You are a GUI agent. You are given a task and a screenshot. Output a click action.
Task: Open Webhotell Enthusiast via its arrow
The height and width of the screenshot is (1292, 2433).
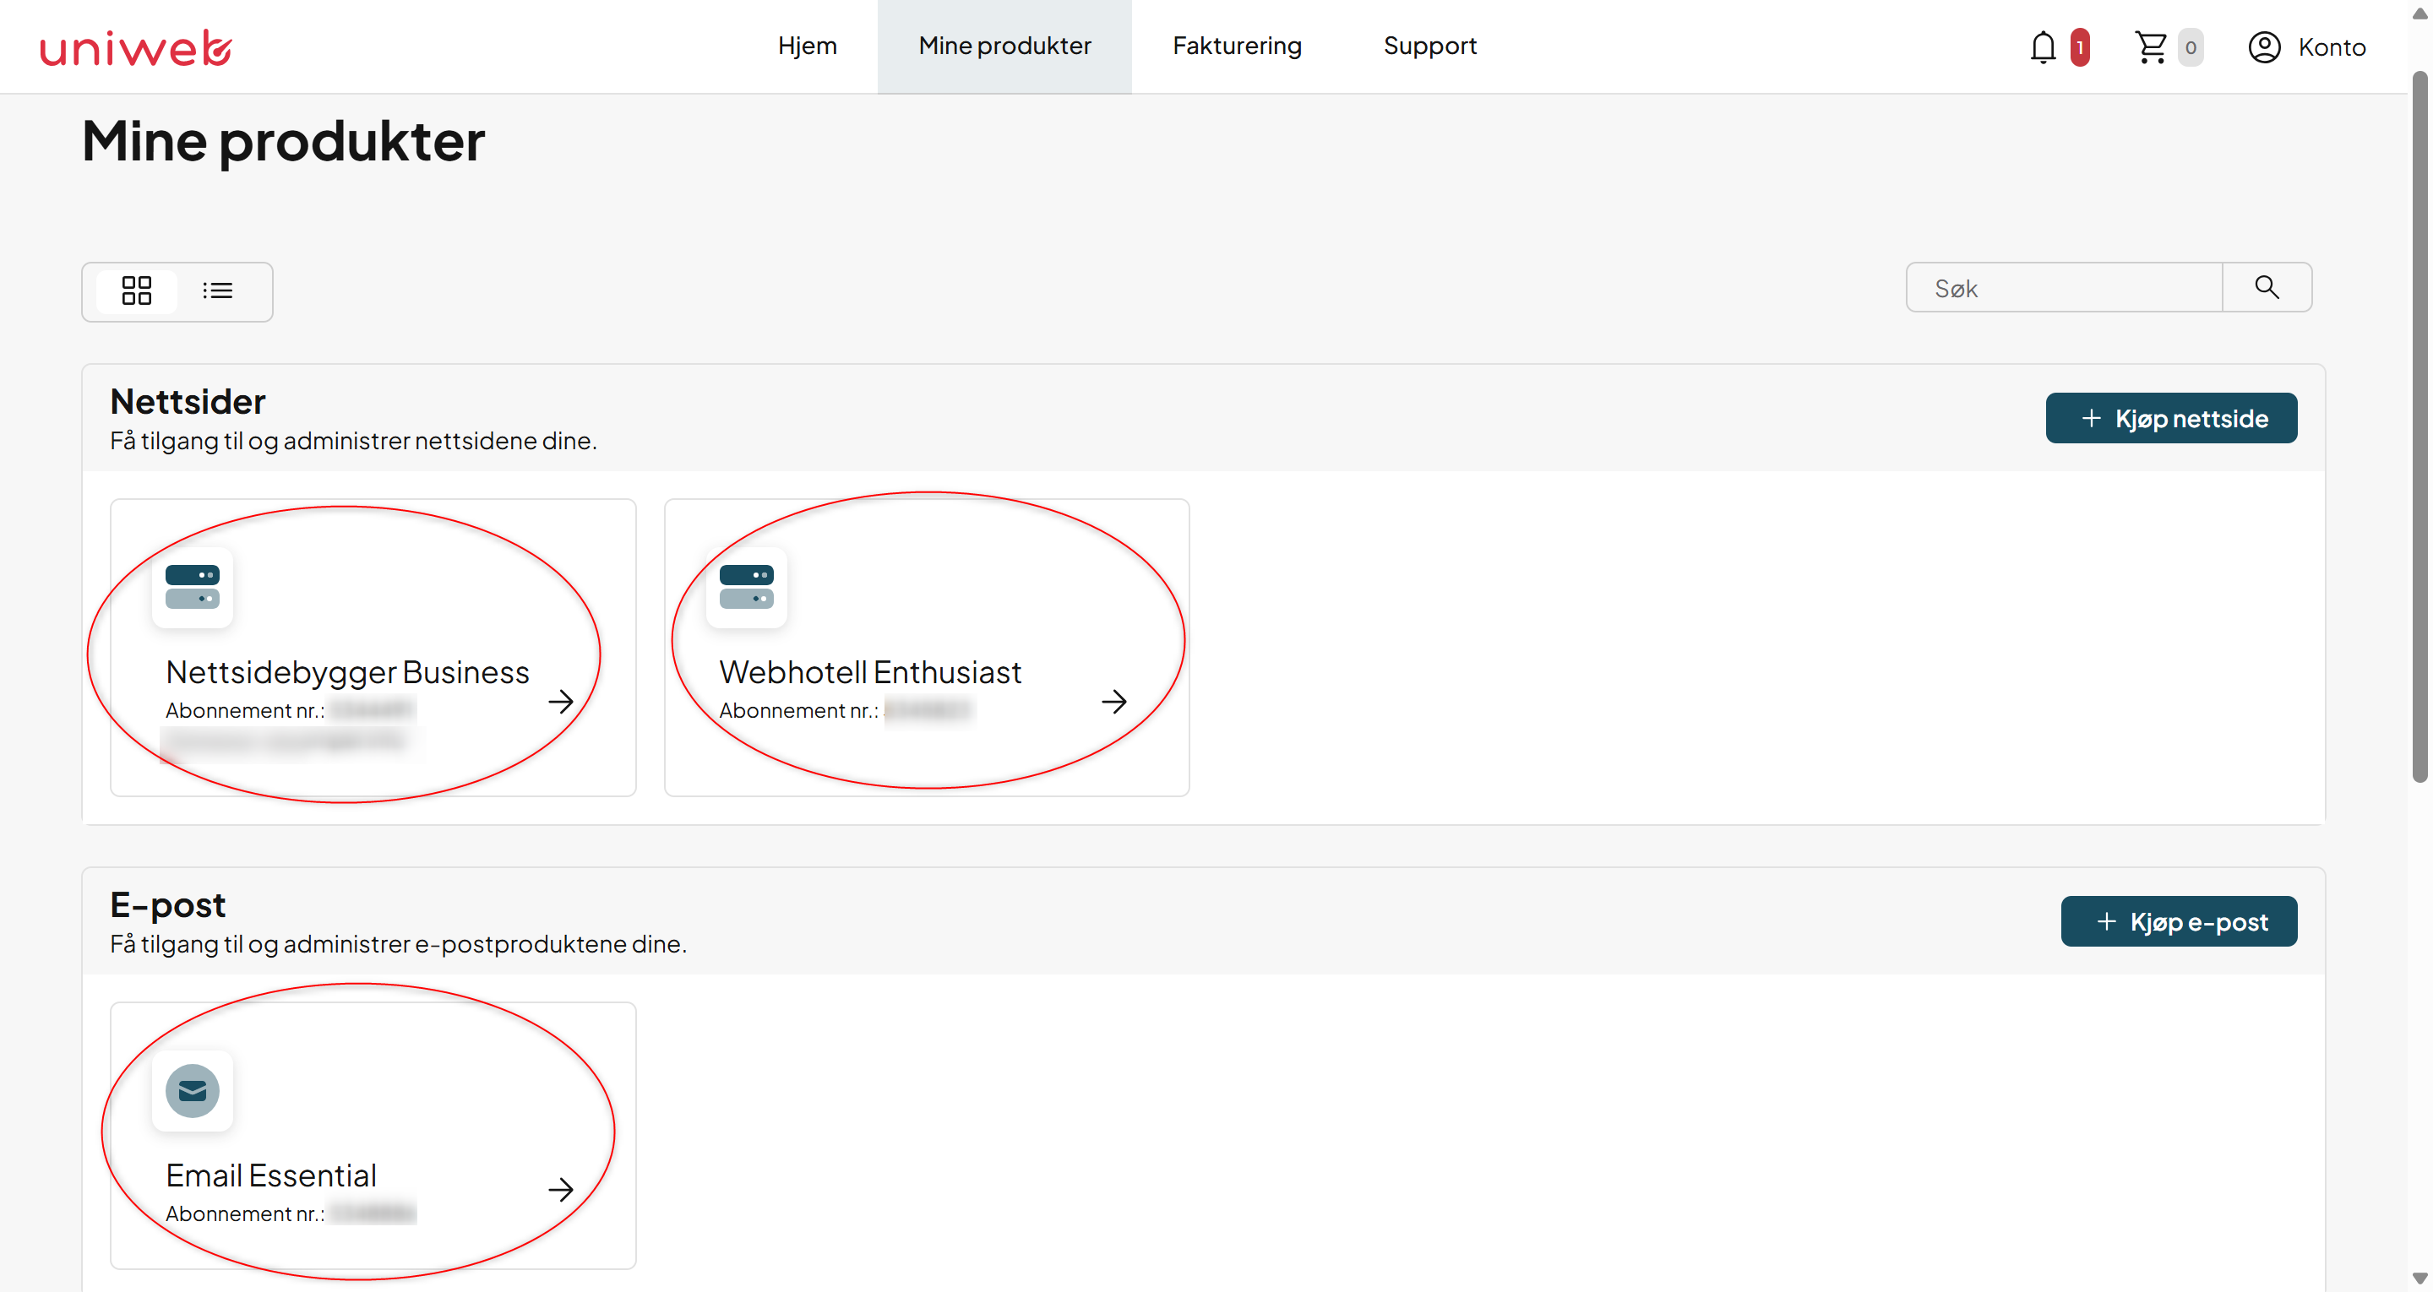pyautogui.click(x=1114, y=701)
